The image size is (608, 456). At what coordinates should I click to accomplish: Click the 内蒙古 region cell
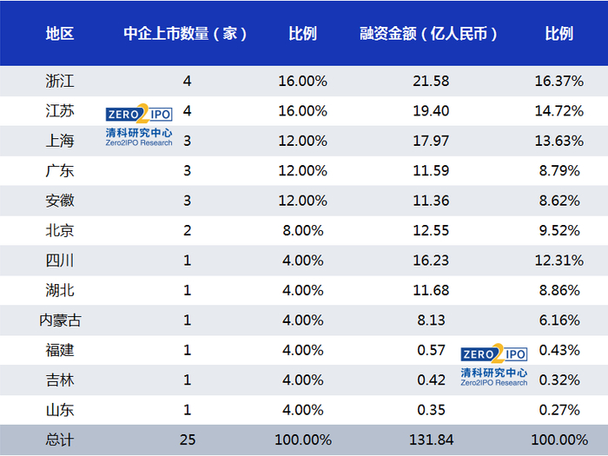tap(60, 321)
